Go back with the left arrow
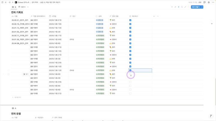 (6, 2)
